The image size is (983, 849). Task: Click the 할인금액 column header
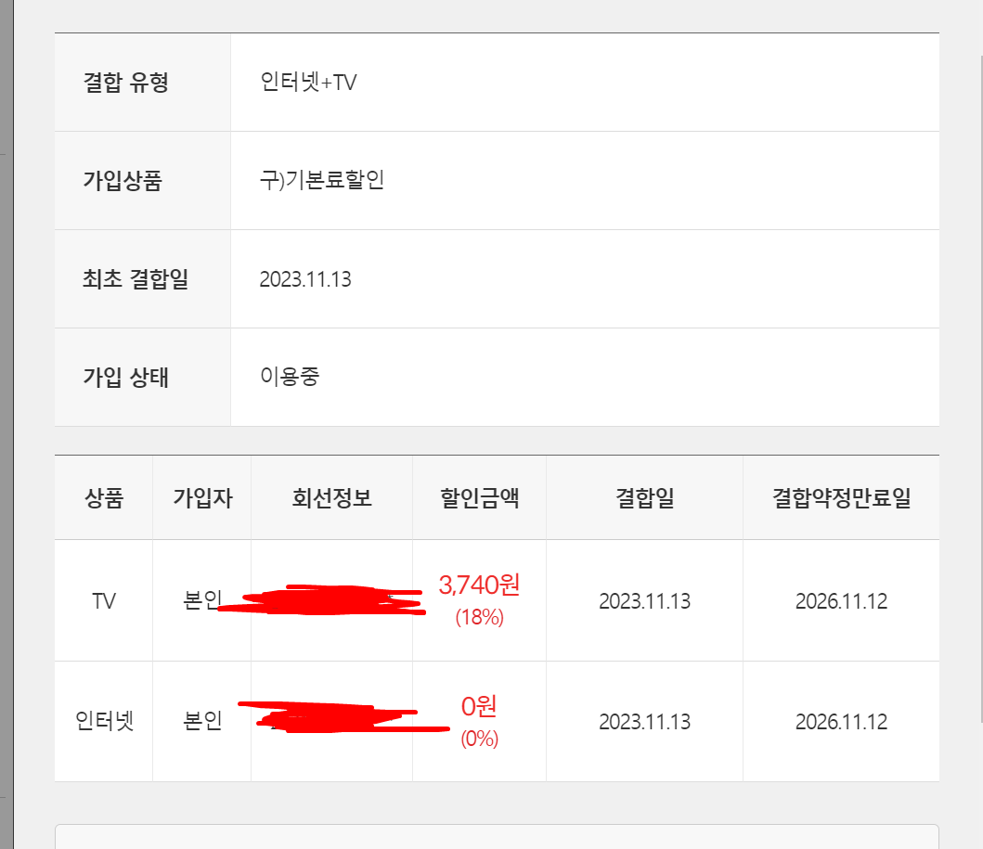480,498
